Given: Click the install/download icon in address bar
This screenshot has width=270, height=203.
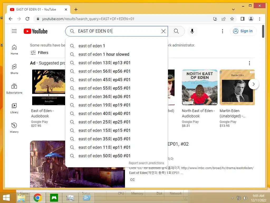Looking at the screenshot, I should pos(215,19).
